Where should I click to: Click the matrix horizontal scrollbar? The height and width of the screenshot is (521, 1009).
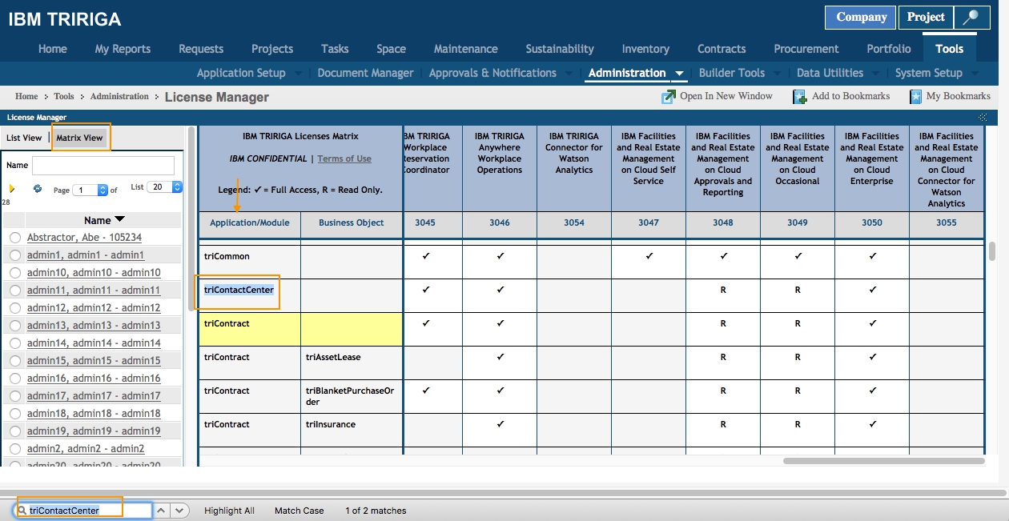pyautogui.click(x=883, y=461)
